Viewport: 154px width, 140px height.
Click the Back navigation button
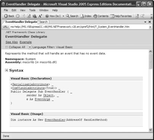coord(9,16)
